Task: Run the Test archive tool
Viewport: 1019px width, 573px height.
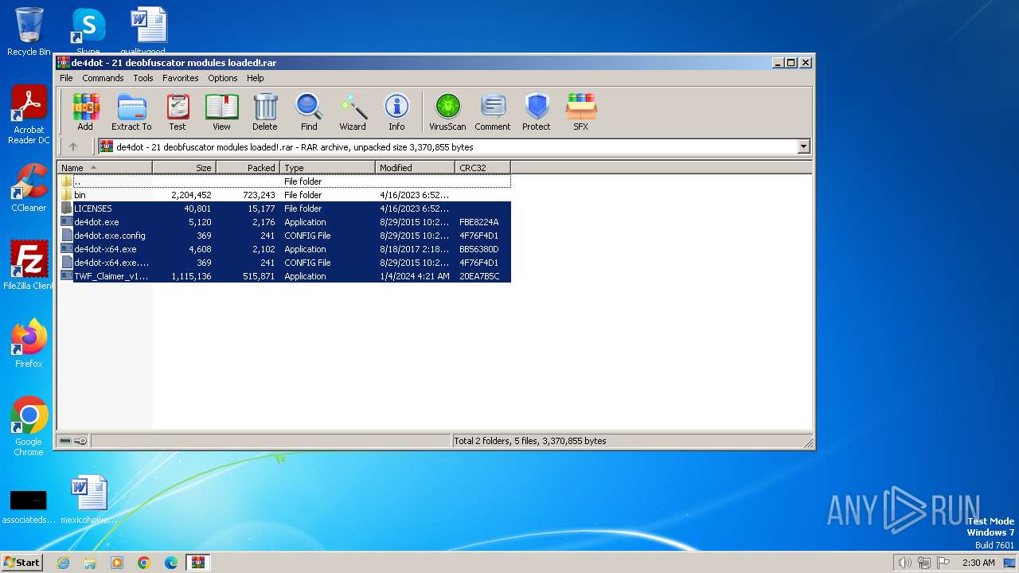Action: coord(178,112)
